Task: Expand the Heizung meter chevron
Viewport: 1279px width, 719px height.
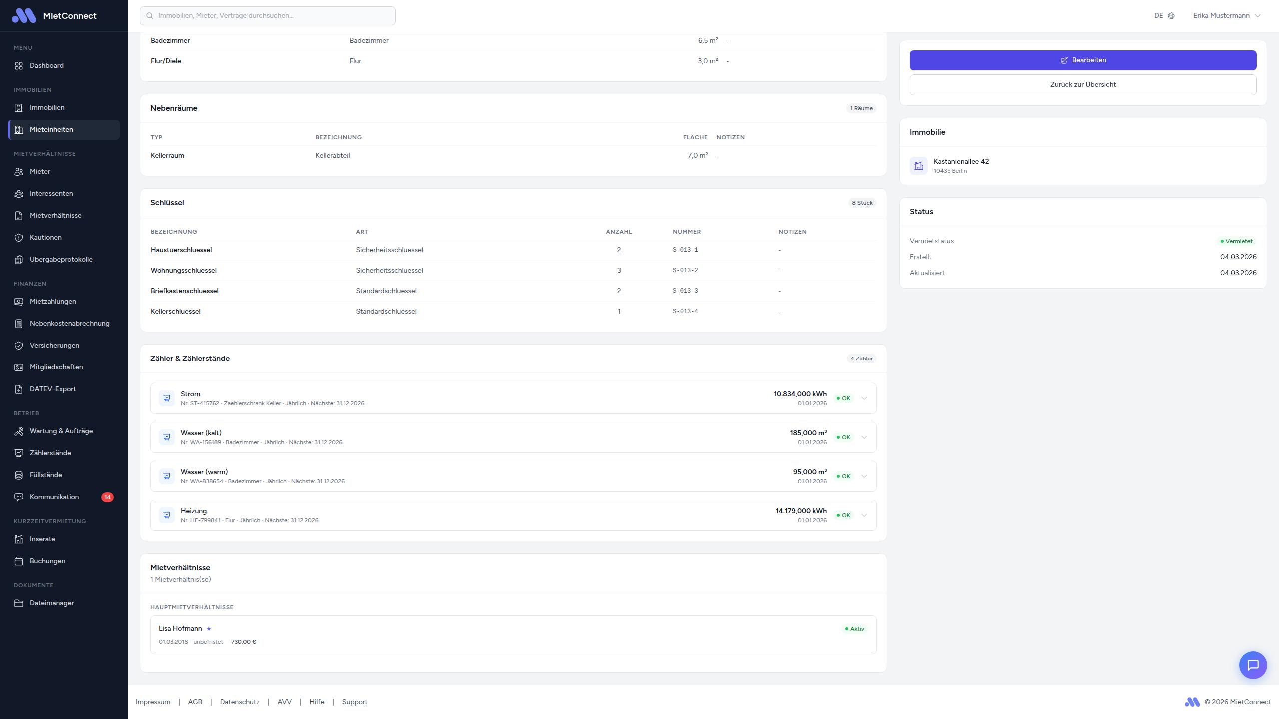Action: point(864,515)
